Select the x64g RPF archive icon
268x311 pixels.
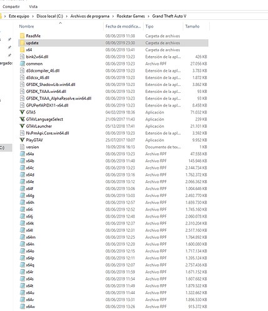22,196
